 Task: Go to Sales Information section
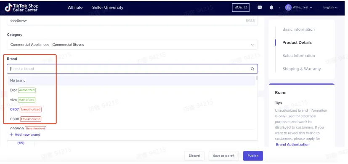(298, 56)
